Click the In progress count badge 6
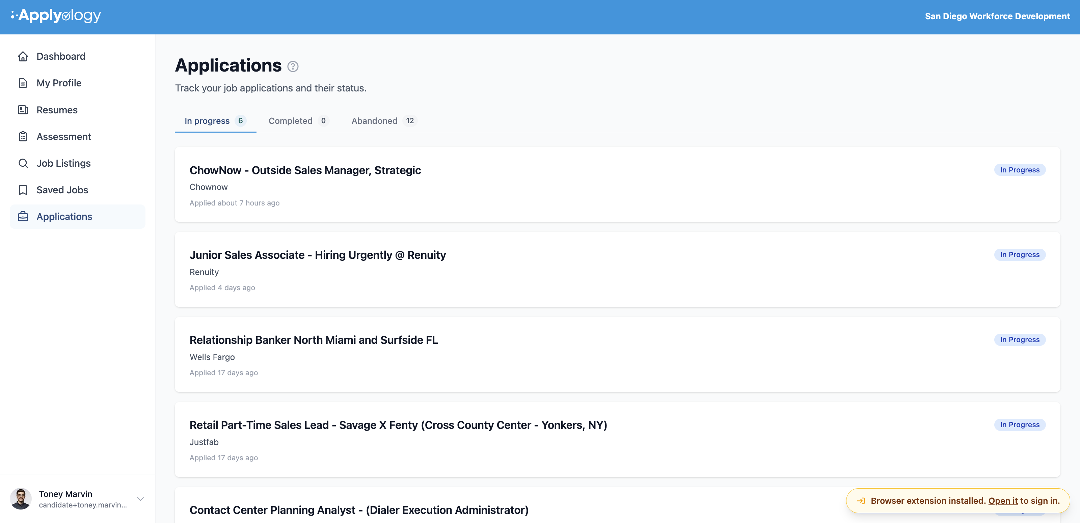Viewport: 1080px width, 523px height. click(x=240, y=121)
